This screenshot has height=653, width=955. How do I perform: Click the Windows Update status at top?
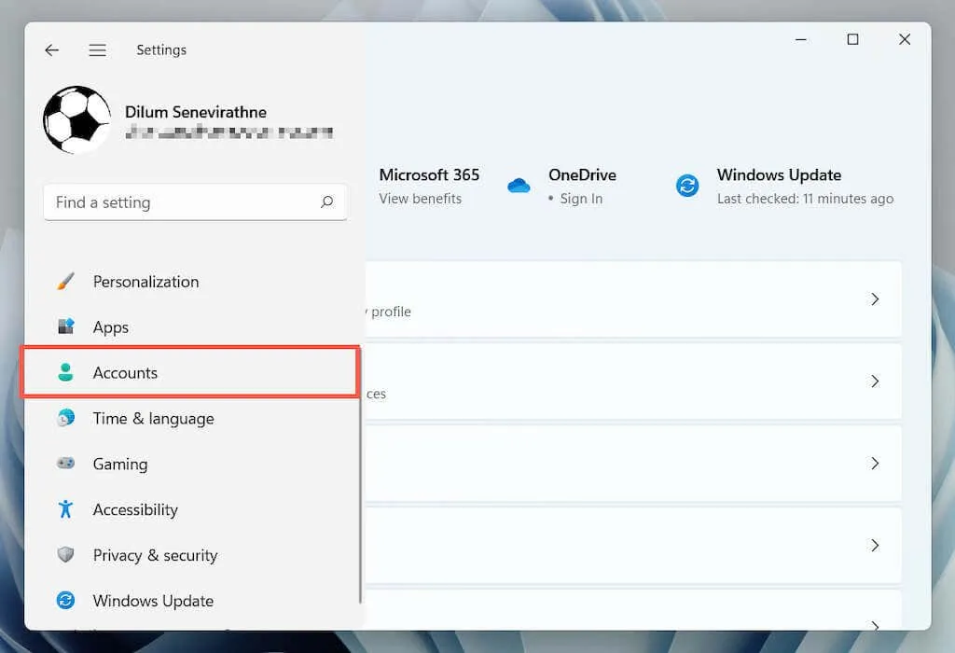[783, 187]
